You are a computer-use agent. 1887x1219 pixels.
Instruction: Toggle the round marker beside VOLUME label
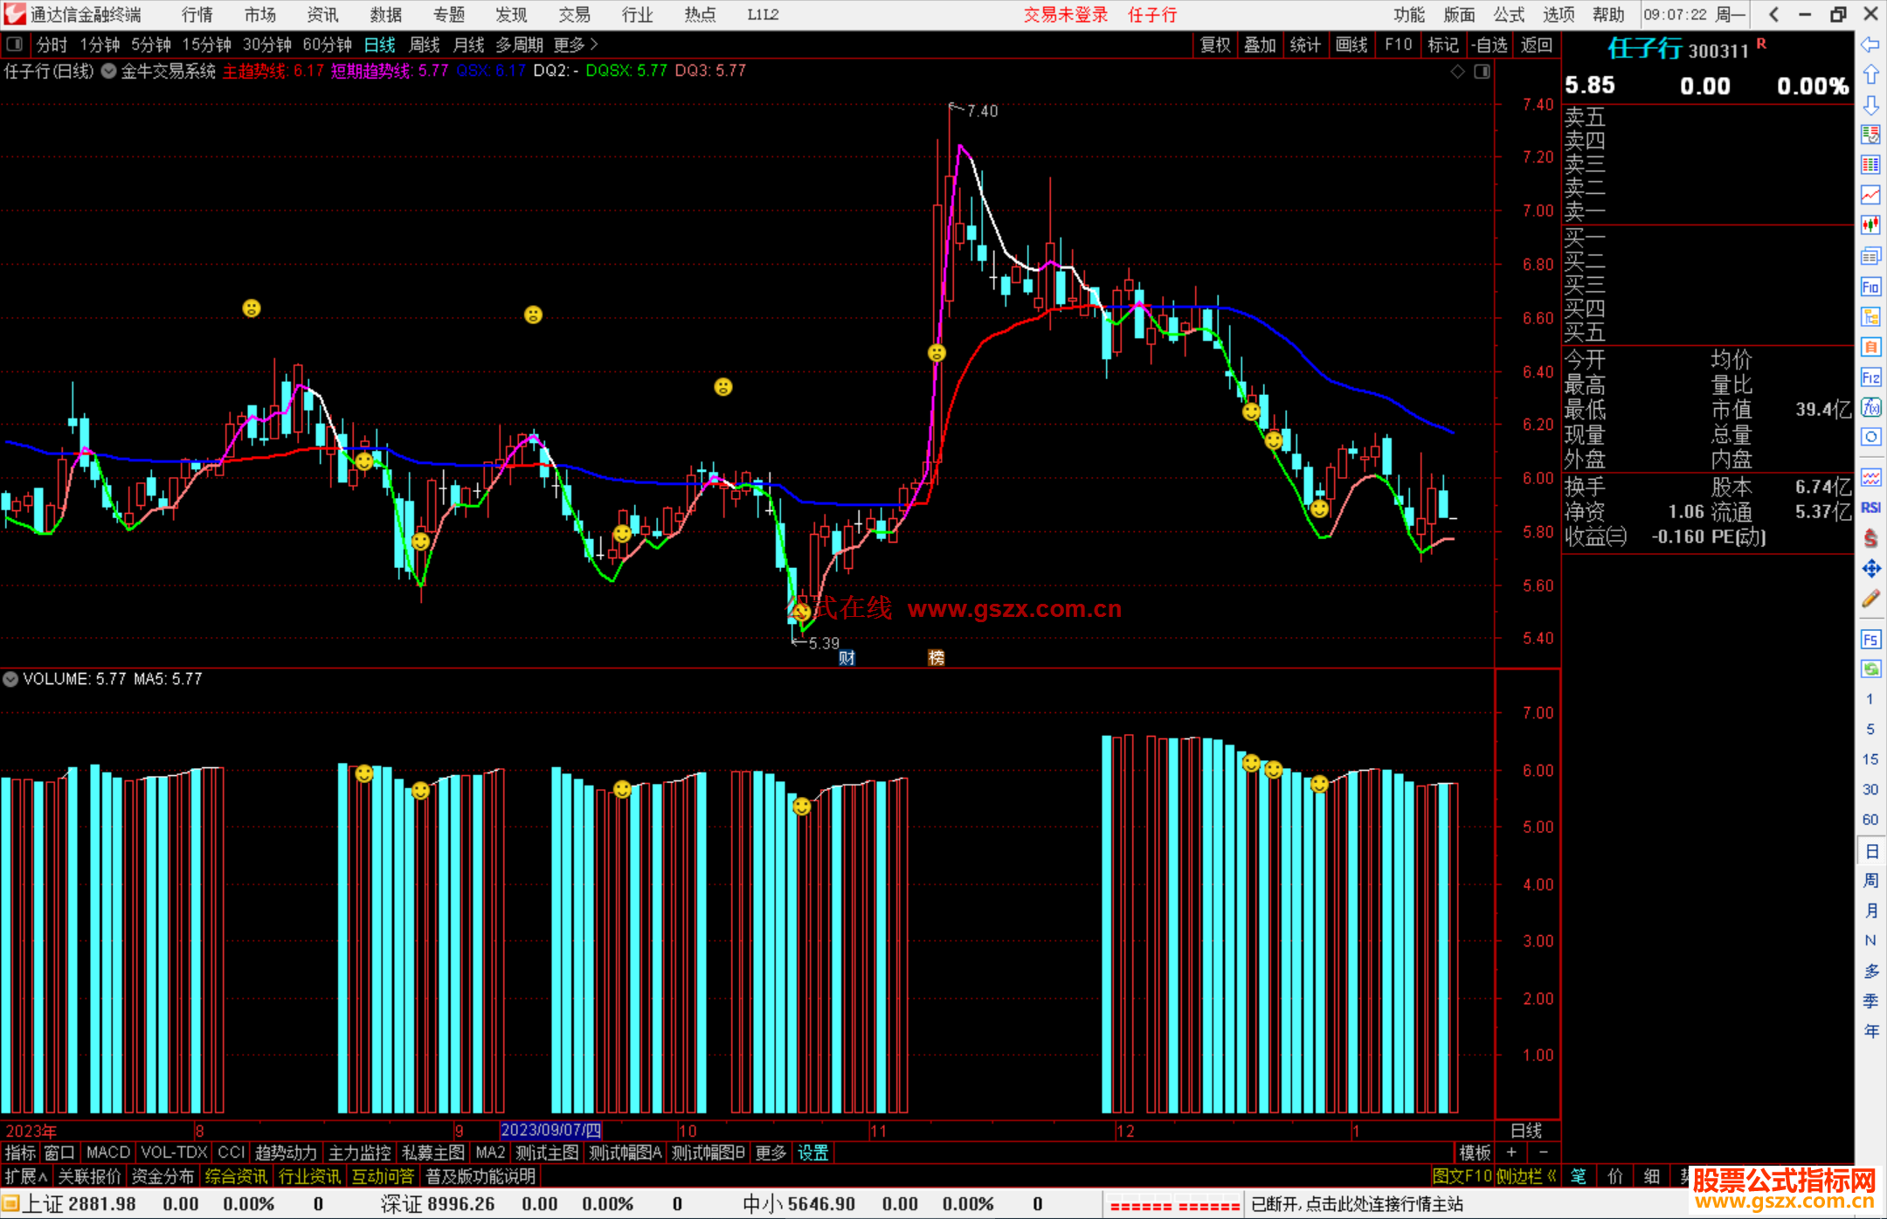(x=10, y=679)
